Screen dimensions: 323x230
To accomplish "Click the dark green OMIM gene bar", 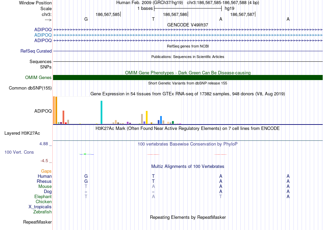I will tap(188, 77).
